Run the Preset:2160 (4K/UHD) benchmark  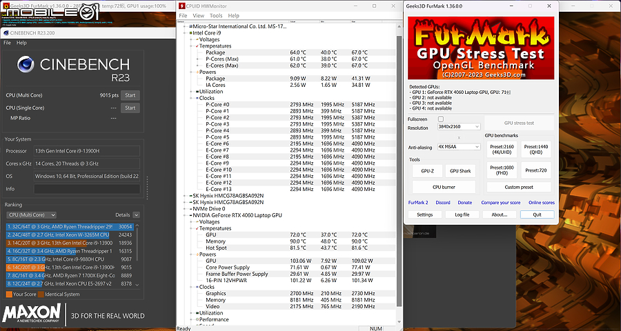point(502,149)
